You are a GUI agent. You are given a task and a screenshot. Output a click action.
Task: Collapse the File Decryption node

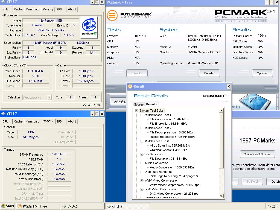(x=142, y=154)
